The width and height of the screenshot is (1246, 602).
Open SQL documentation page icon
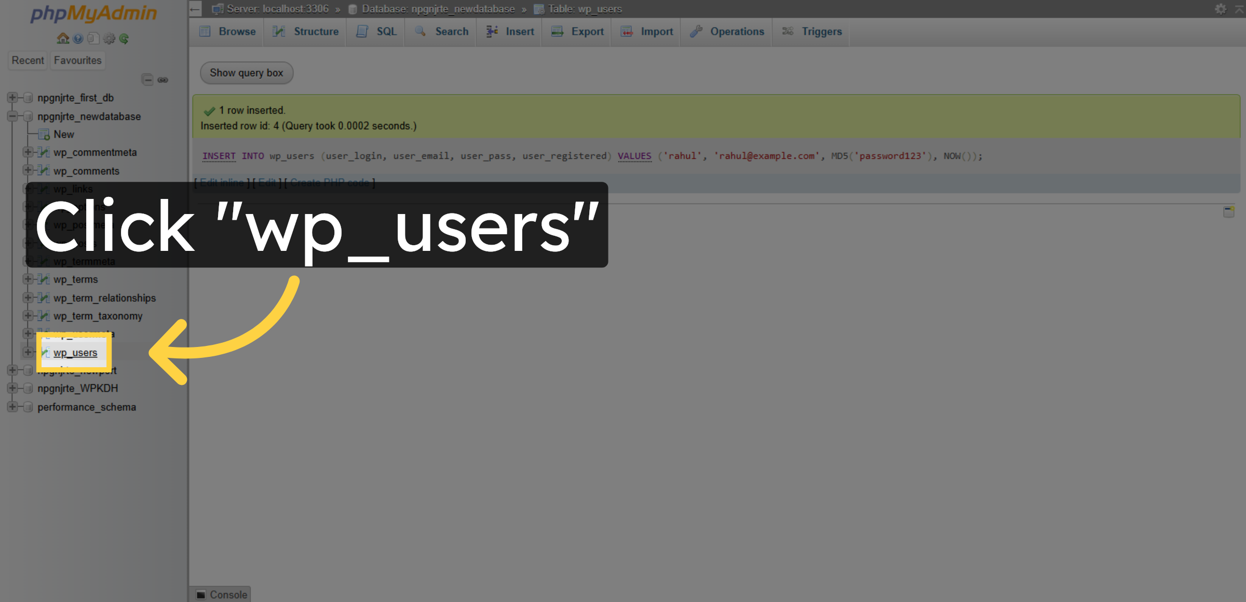tap(93, 38)
